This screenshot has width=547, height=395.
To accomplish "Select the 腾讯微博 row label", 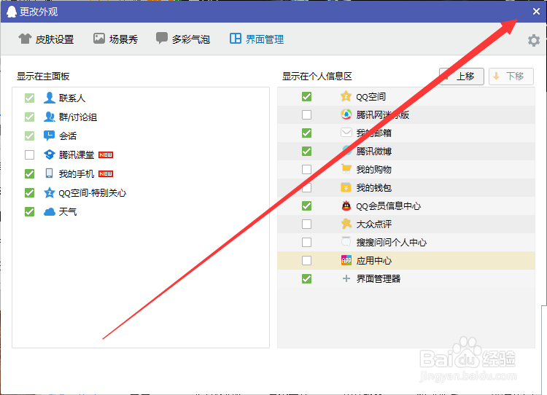I will [x=373, y=152].
